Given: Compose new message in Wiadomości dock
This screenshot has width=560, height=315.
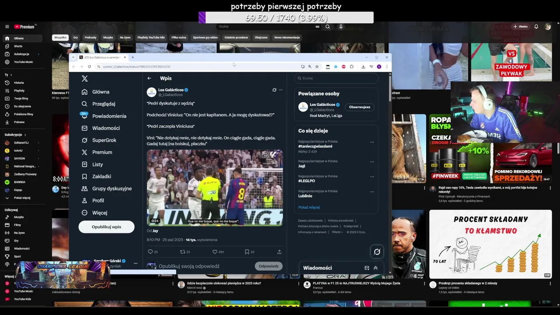Looking at the screenshot, I should pos(367,268).
